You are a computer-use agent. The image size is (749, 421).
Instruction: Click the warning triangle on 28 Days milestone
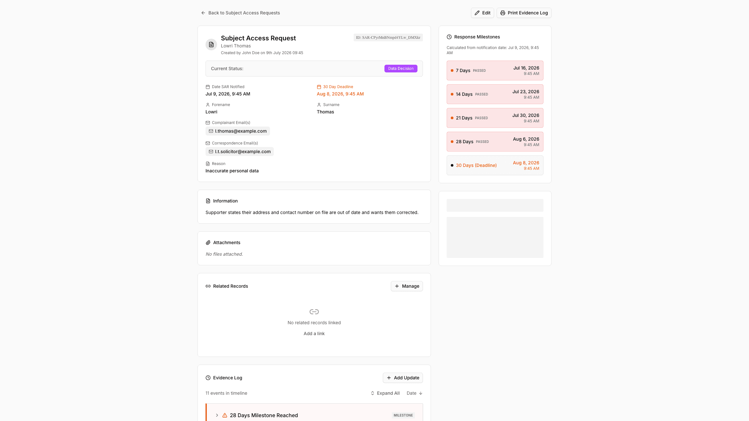(225, 415)
